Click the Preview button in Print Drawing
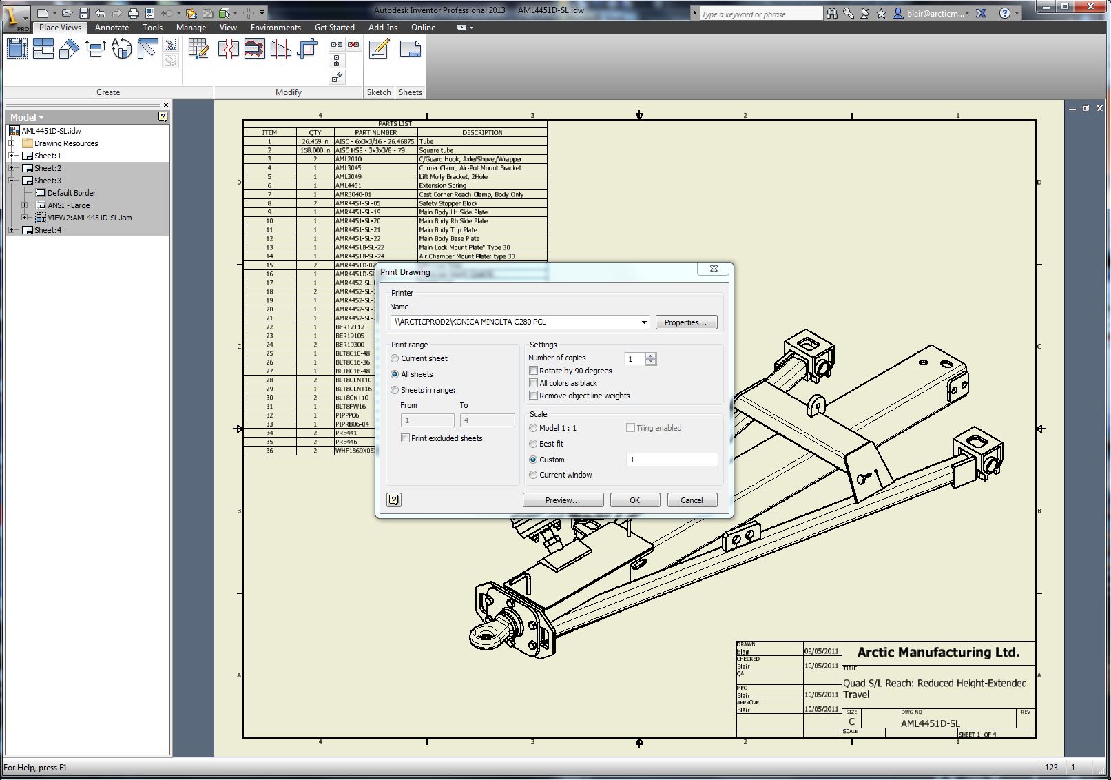Screen dimensions: 1111x780 tap(562, 500)
